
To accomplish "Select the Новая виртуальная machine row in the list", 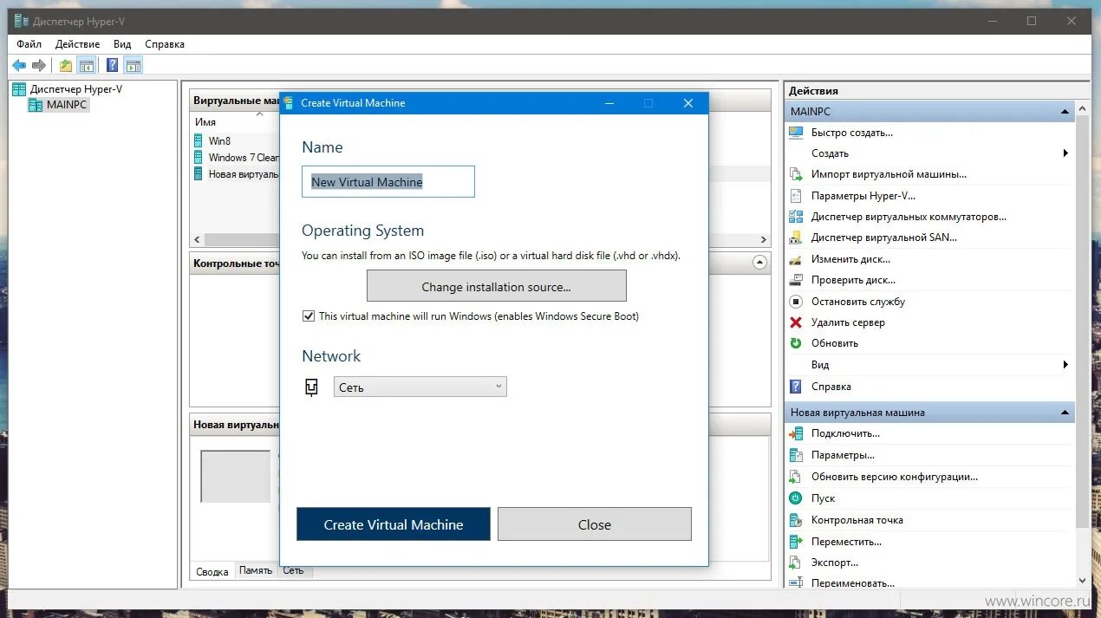I will pyautogui.click(x=236, y=173).
